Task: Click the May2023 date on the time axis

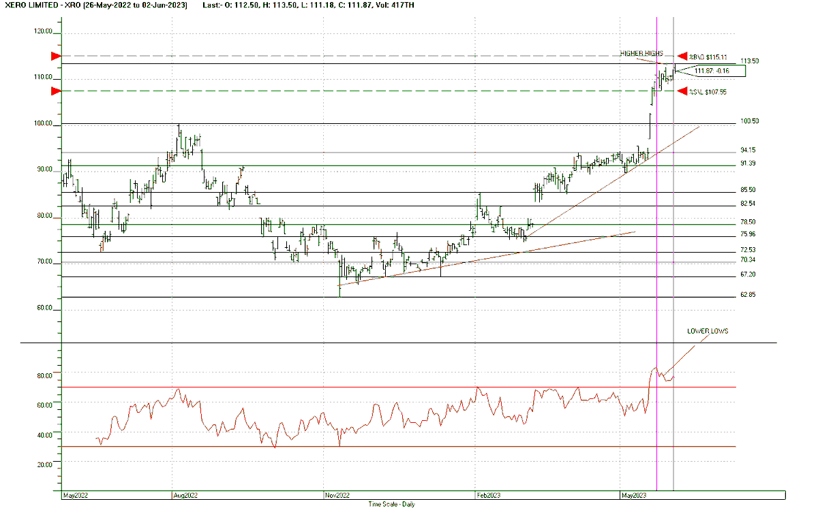Action: 634,496
